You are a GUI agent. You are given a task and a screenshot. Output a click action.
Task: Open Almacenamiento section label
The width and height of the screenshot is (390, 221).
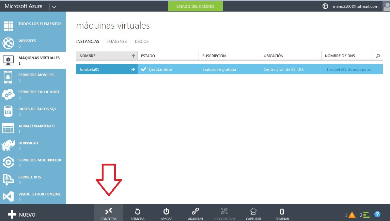click(36, 126)
